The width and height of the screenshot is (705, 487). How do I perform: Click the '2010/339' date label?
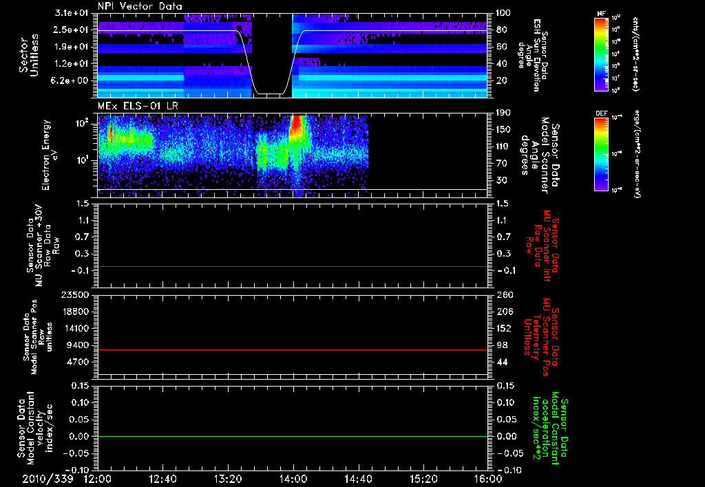point(48,479)
